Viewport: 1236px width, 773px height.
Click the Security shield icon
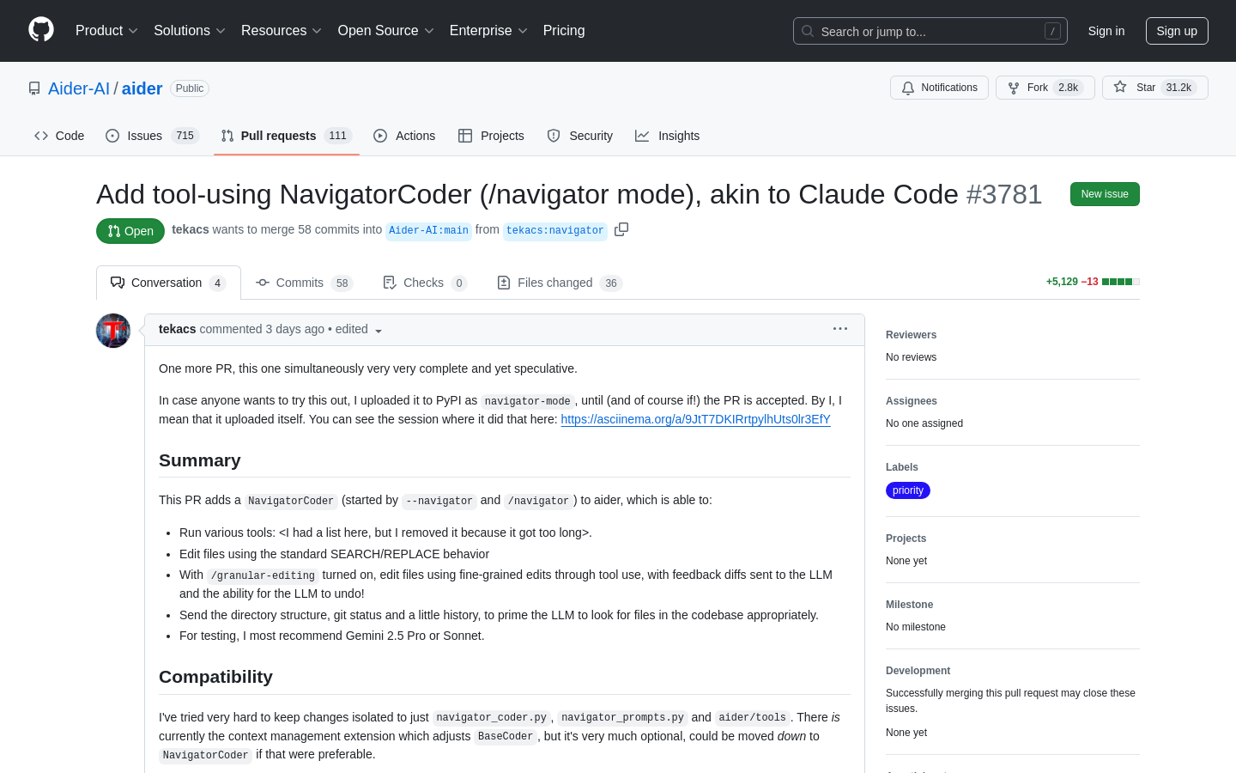[554, 136]
